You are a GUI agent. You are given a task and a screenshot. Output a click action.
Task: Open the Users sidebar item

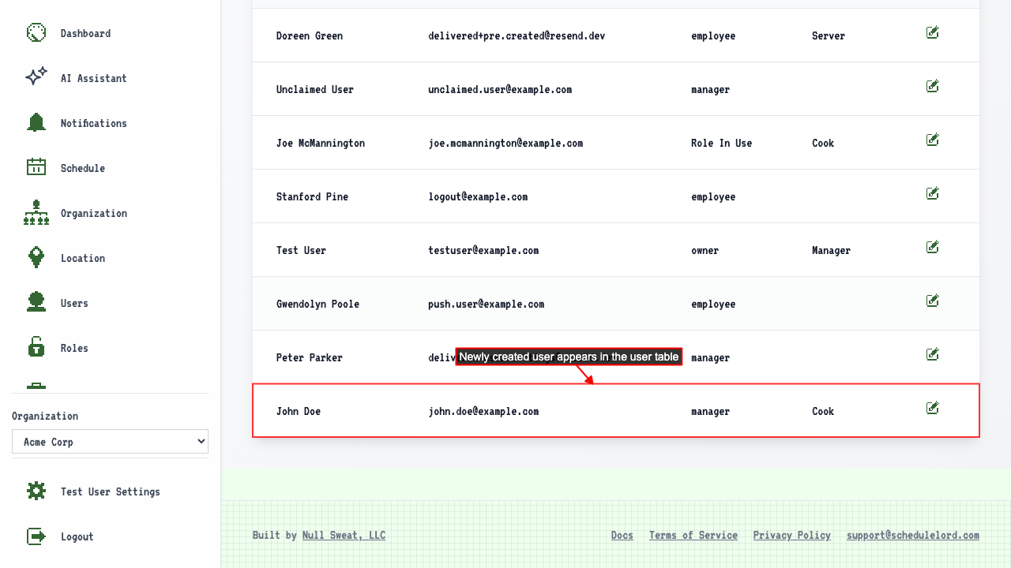click(x=74, y=303)
